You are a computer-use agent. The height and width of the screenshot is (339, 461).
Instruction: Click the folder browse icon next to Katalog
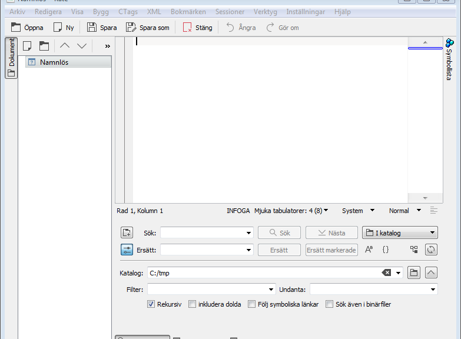[x=414, y=272]
